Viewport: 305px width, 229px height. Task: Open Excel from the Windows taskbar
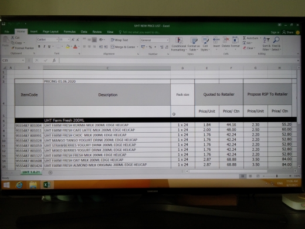click(46, 184)
